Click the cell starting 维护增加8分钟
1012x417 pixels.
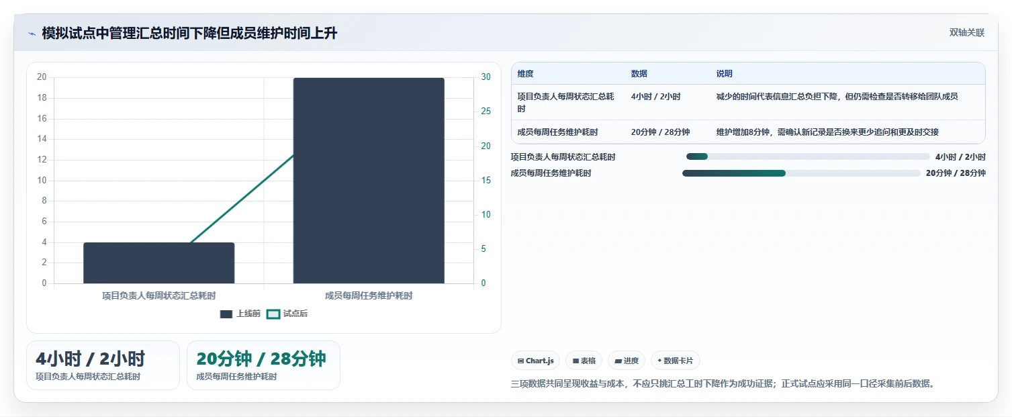[x=827, y=132]
